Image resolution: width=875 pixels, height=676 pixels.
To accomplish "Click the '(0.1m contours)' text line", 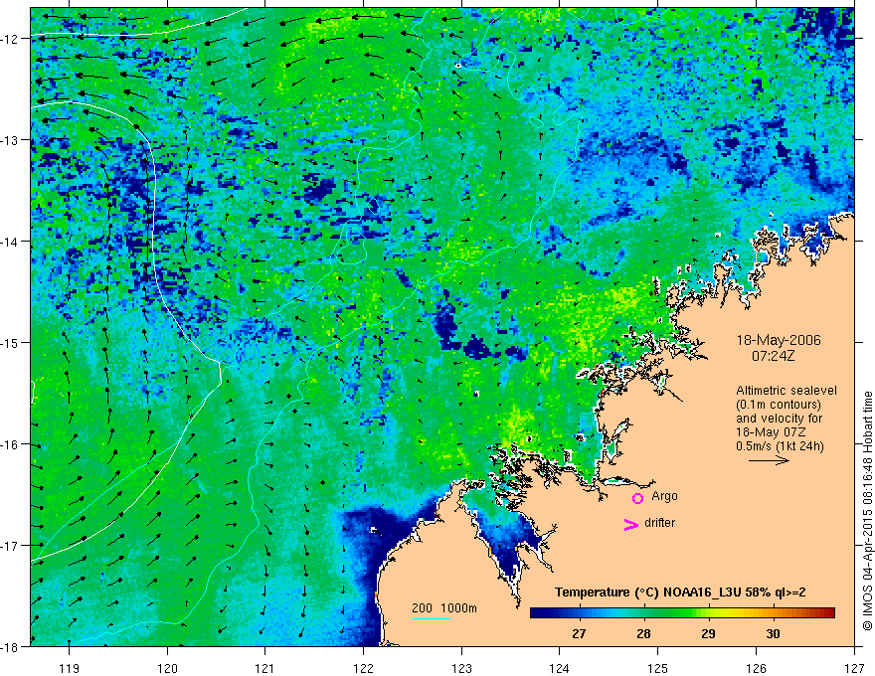I will click(779, 405).
